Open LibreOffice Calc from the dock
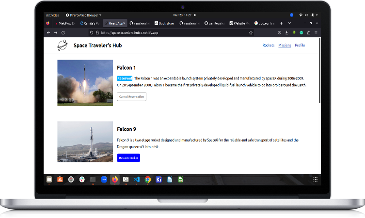This screenshot has width=365, height=218. (181, 179)
